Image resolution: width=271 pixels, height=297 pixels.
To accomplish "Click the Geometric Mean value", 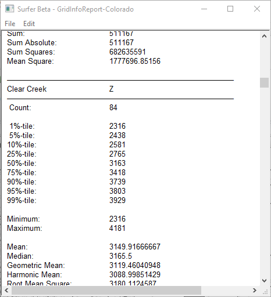I will pos(135,265).
